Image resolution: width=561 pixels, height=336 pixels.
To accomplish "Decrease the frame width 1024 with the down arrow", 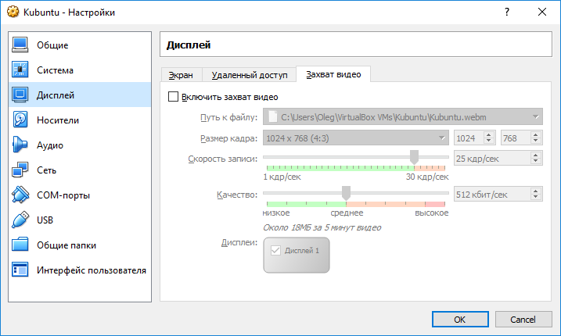I will (489, 141).
